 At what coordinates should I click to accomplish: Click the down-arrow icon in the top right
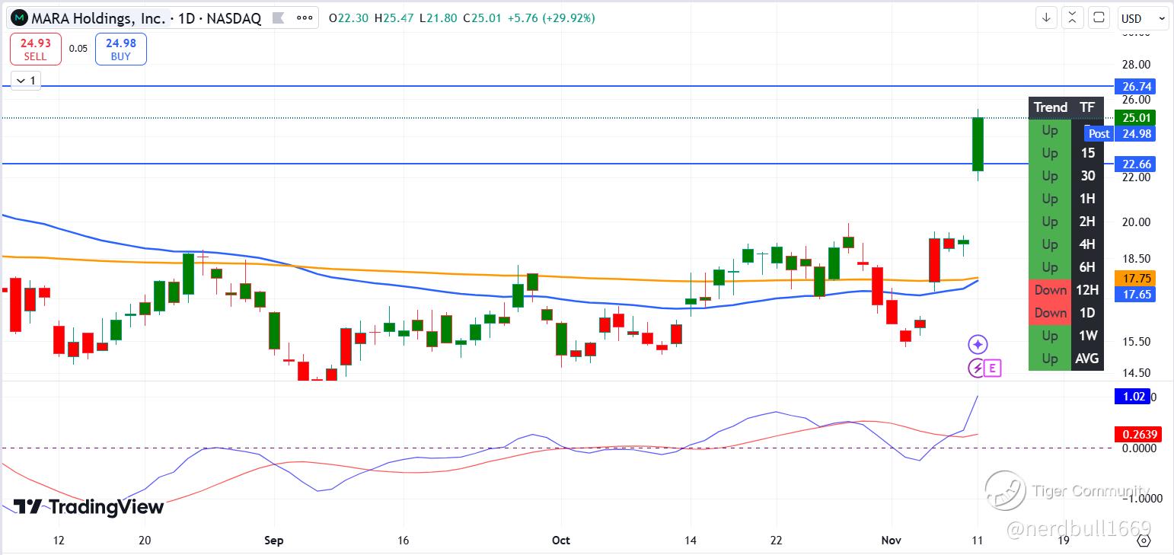click(1048, 18)
